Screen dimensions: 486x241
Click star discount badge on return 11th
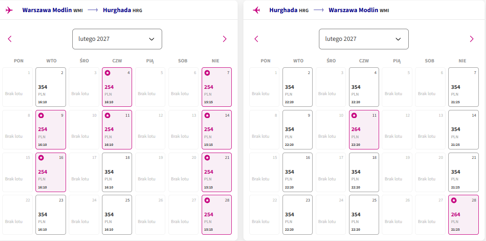click(x=354, y=115)
